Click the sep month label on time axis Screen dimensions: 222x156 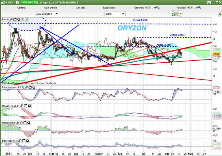point(191,154)
